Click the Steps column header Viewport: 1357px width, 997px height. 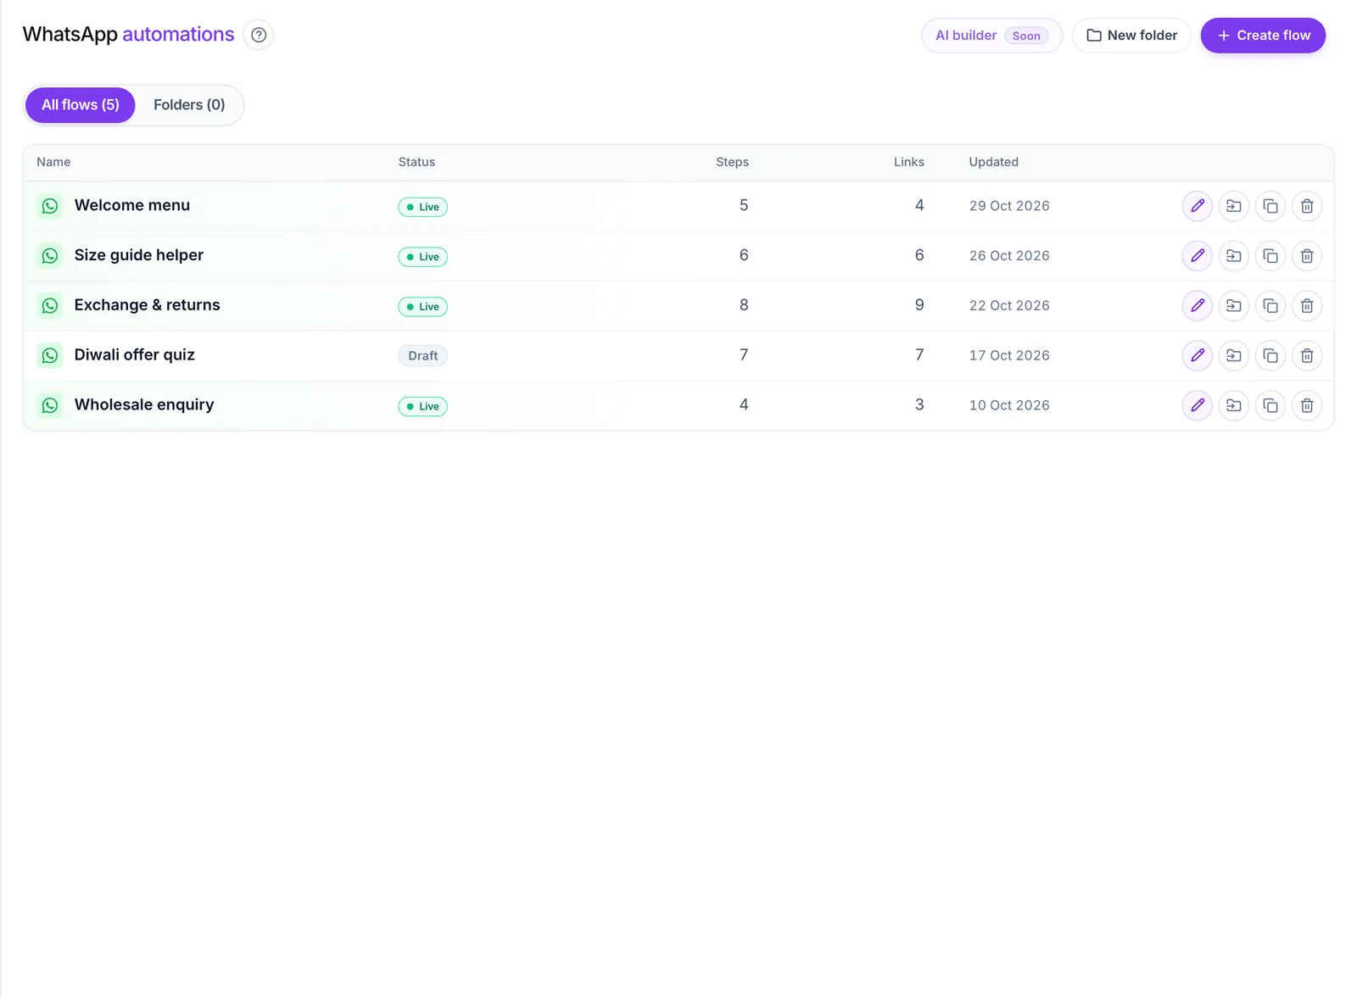pos(732,162)
